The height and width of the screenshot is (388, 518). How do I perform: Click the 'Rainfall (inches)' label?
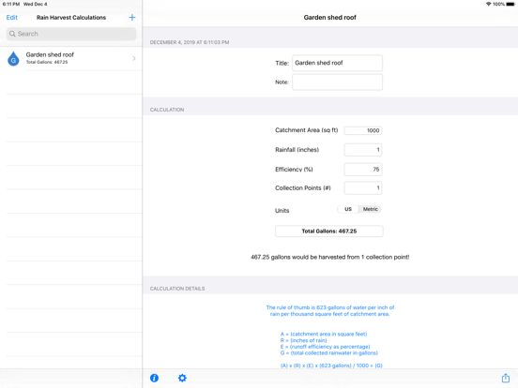coord(297,150)
